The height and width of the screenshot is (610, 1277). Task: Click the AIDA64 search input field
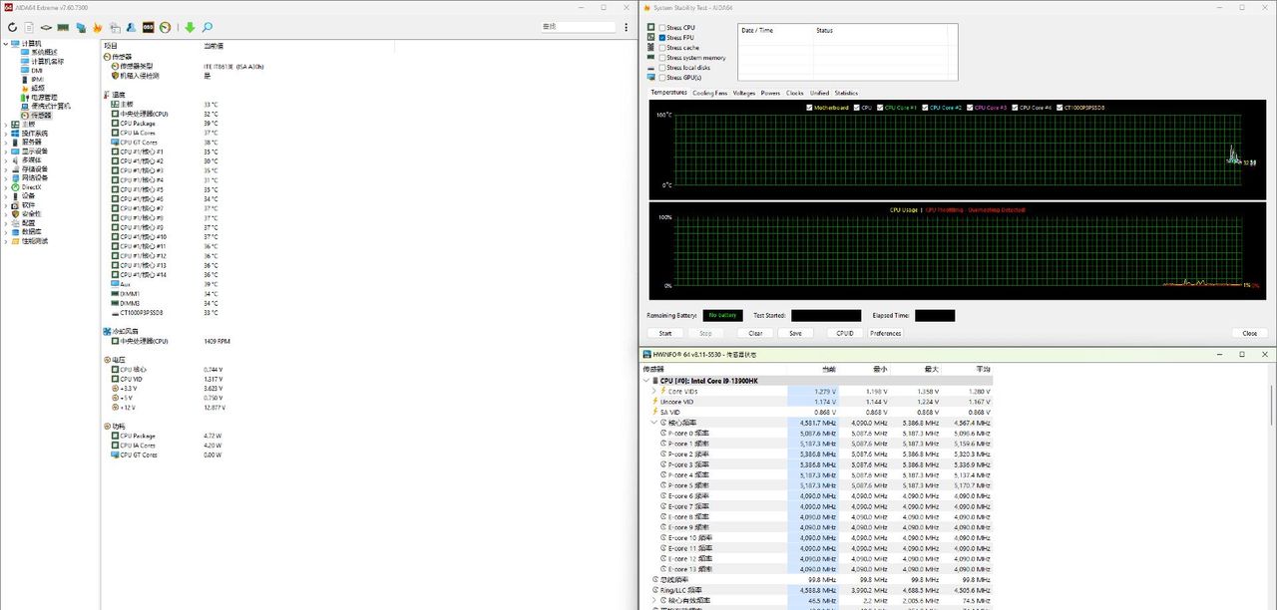[577, 27]
